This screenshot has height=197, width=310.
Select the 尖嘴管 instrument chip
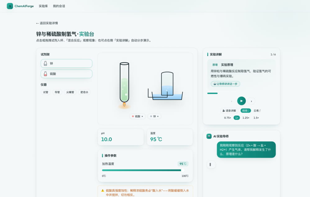pos(70,92)
